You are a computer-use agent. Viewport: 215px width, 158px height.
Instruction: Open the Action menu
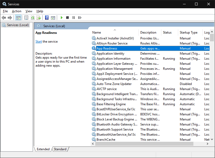[x=17, y=11]
